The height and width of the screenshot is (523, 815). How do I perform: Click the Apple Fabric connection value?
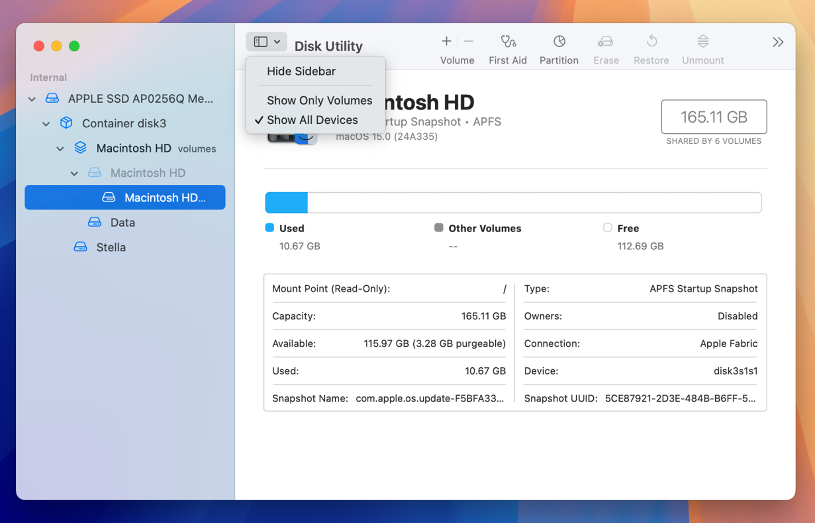tap(729, 344)
